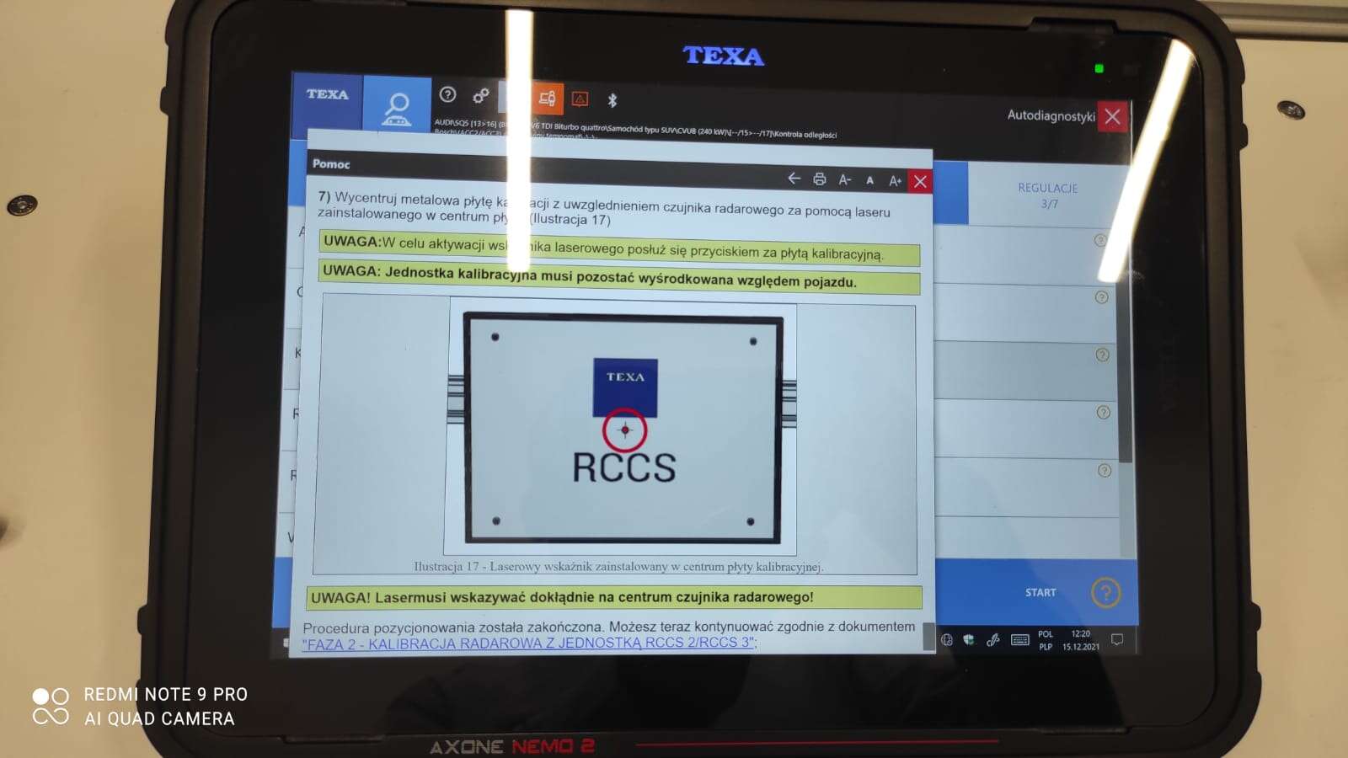Click the RCCS calibration plate illustration
Screen dimensions: 1348x758
pos(622,430)
